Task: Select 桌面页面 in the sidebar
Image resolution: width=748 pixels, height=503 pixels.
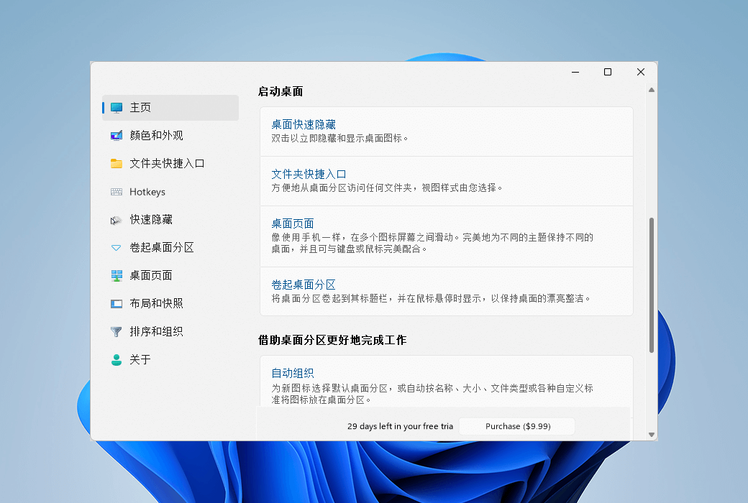Action: (170, 276)
